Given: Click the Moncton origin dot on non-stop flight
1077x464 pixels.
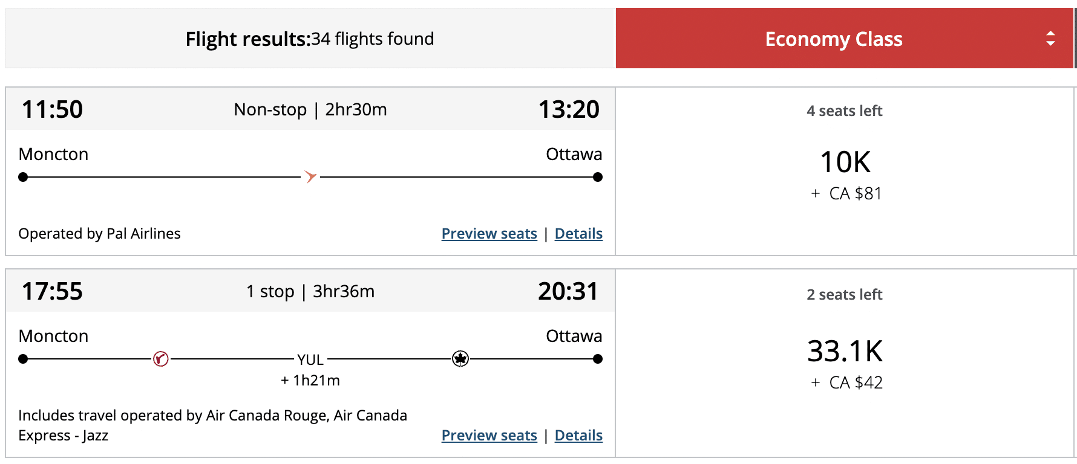Looking at the screenshot, I should [23, 177].
